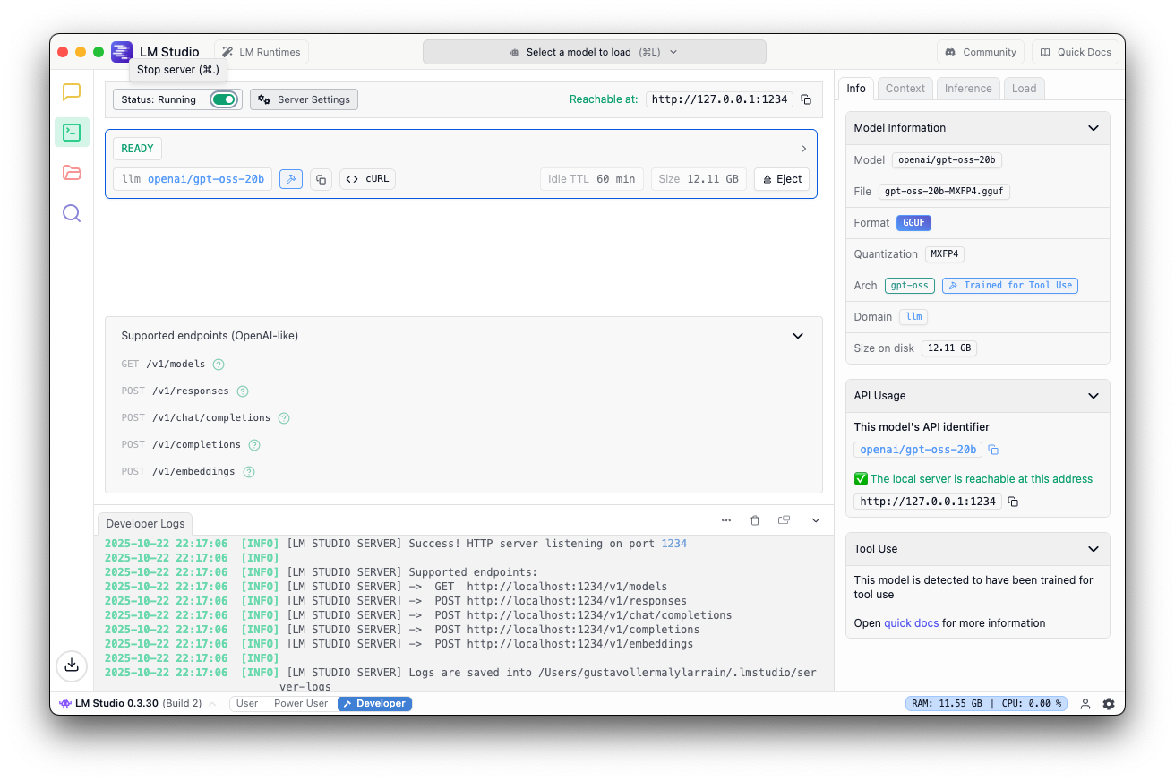Open Downloads icon in sidebar bottom

point(72,665)
